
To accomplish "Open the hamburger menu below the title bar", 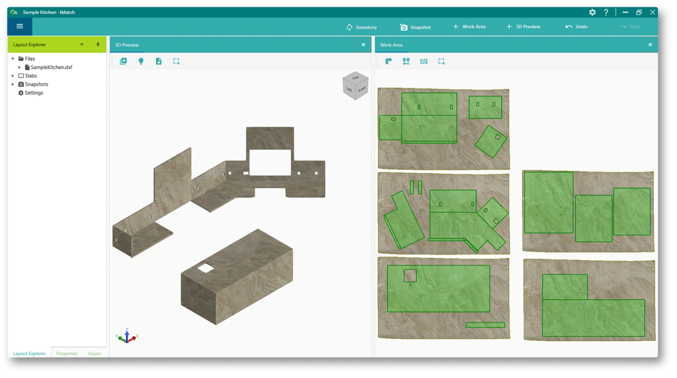I will pos(20,26).
